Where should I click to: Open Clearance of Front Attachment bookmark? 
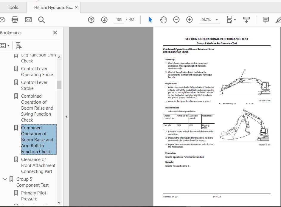coord(38,165)
